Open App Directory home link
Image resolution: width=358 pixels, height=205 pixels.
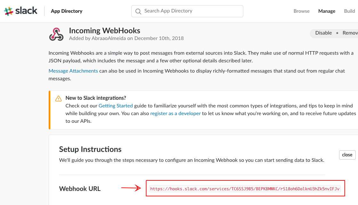(67, 11)
